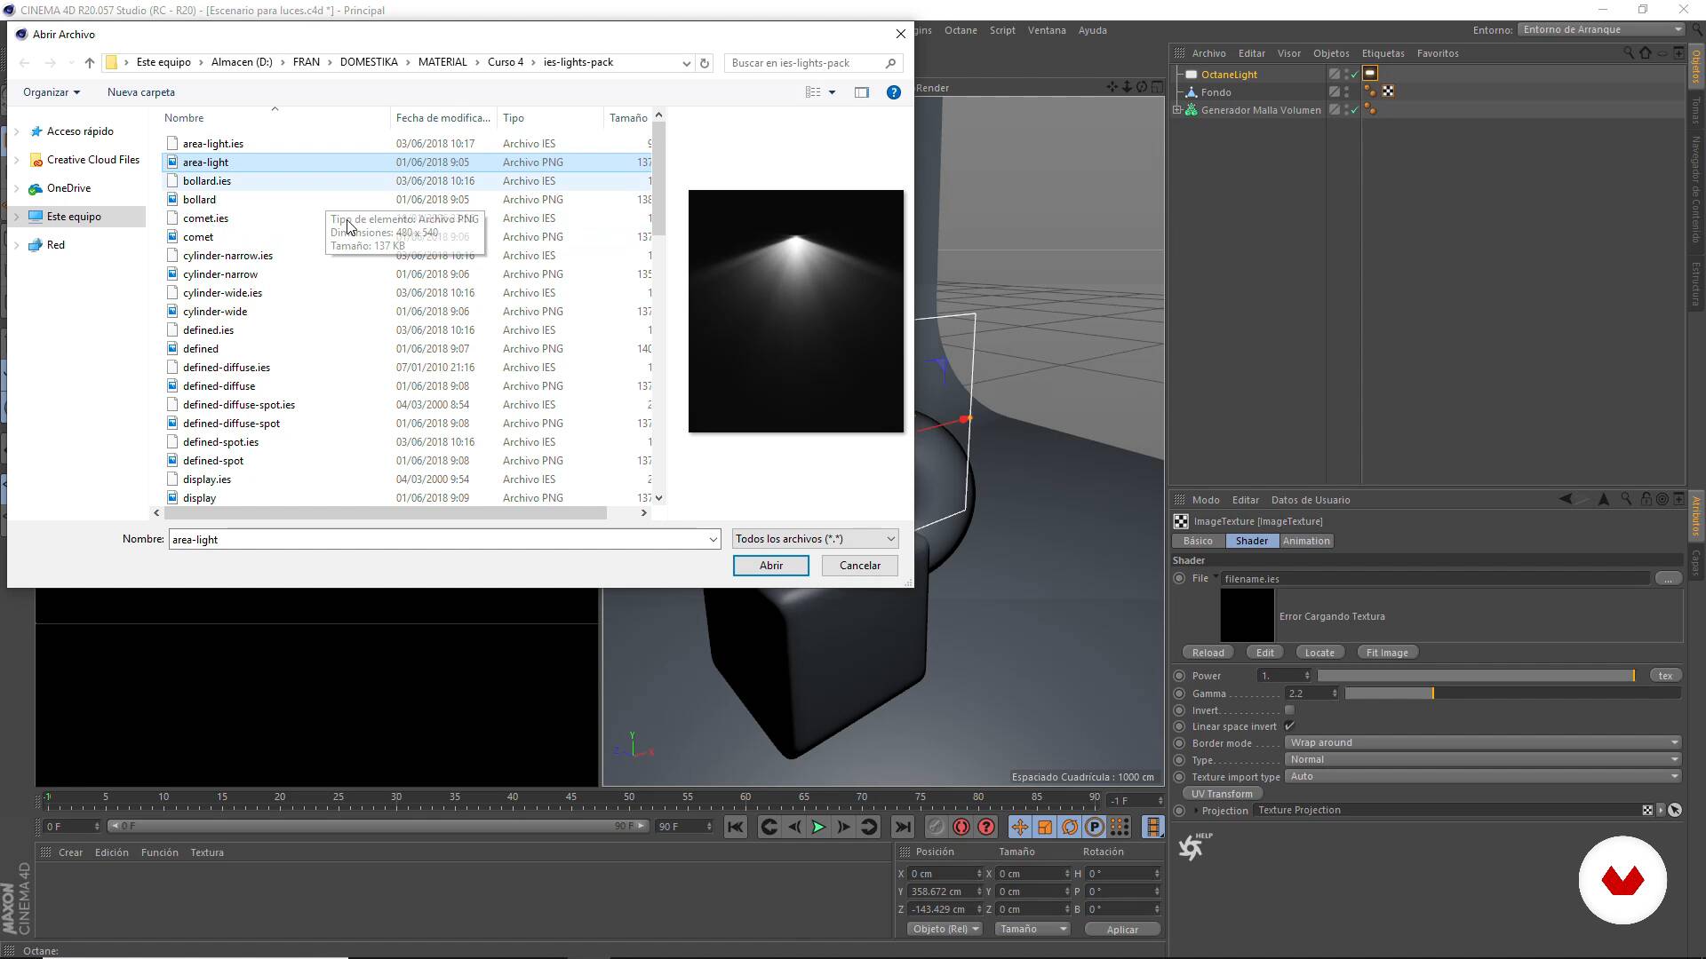Open file dialog help

[x=894, y=92]
